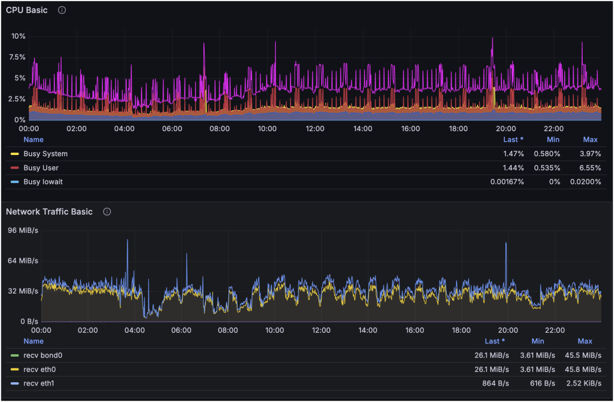Toggle the recv eth1 legend label

tap(39, 383)
